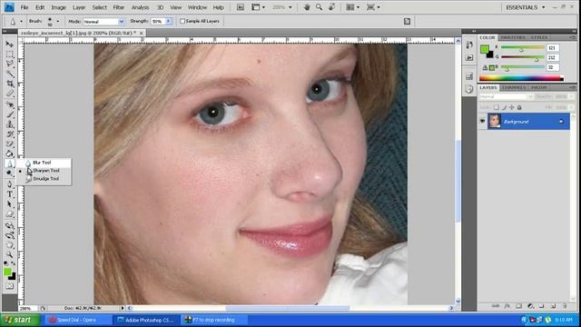Enable Sample All Layers checkbox
Screen dimensions: 581x327
182,21
